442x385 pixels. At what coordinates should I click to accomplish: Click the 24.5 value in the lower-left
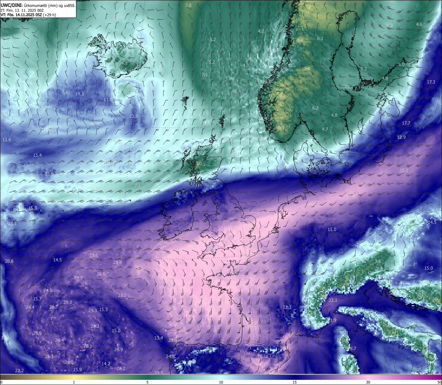(x=48, y=291)
